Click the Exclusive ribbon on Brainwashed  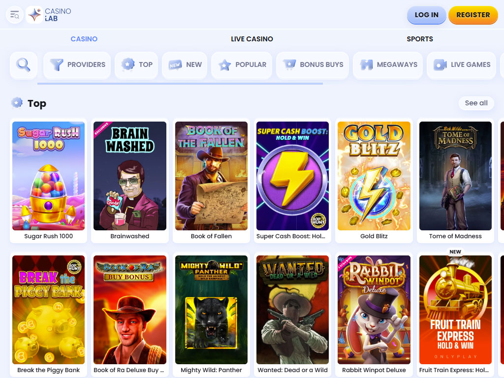[102, 129]
